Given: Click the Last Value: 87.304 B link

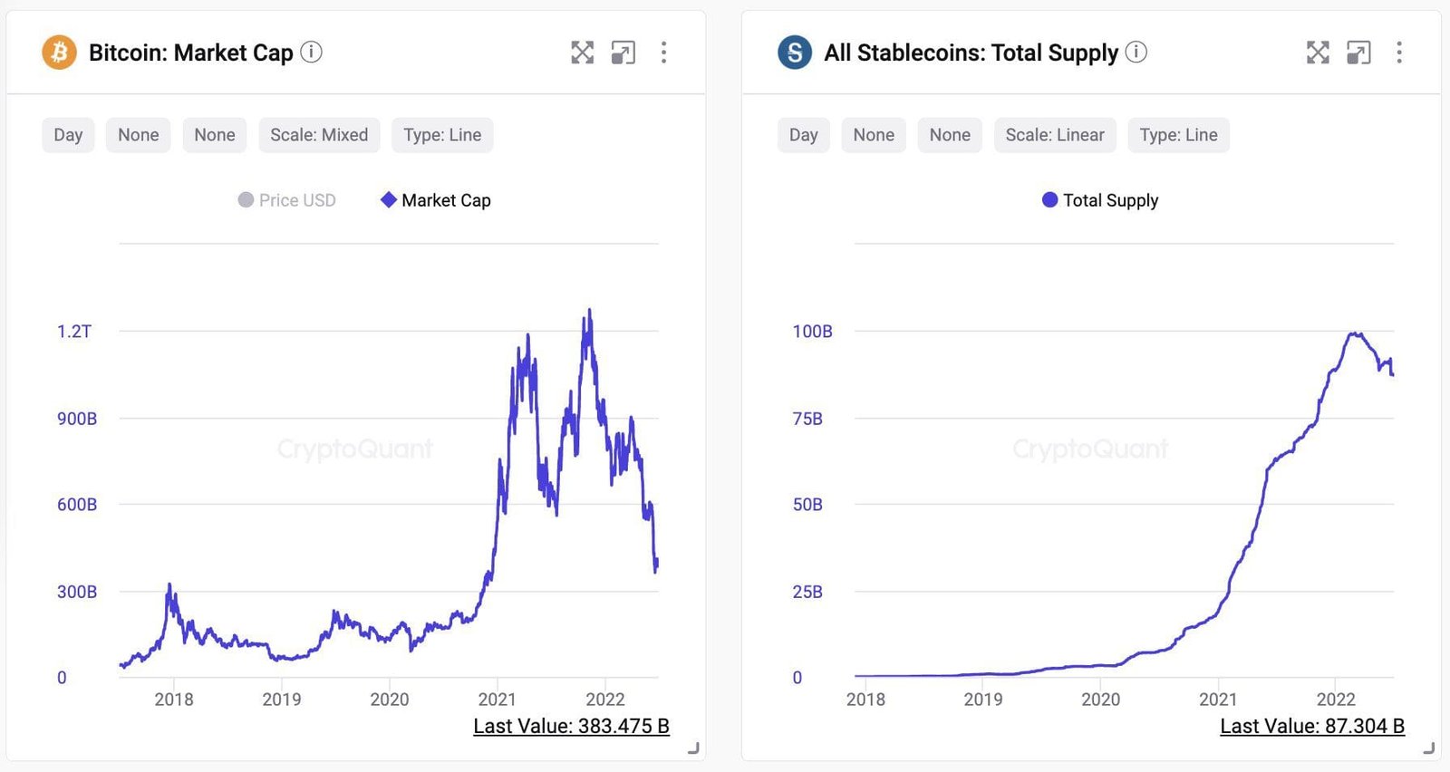Looking at the screenshot, I should click(x=1311, y=726).
